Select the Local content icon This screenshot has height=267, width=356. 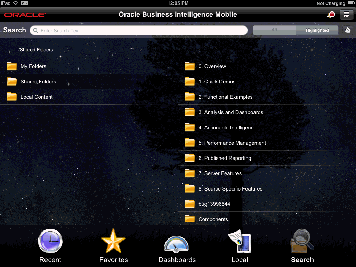[x=240, y=241]
